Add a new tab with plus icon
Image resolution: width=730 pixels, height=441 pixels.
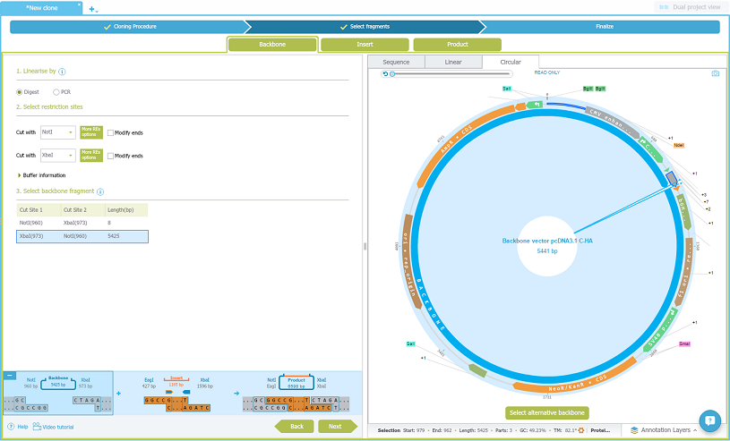click(92, 8)
